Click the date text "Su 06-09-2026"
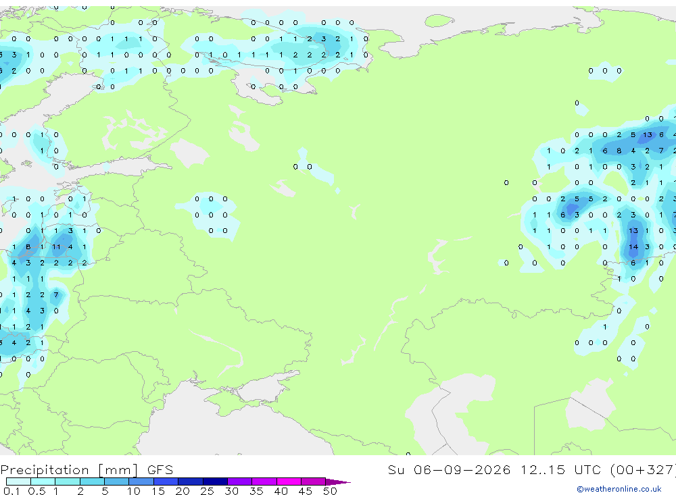The image size is (676, 495). 449,469
